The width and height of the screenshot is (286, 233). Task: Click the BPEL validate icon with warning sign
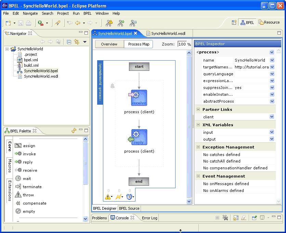[x=109, y=23]
